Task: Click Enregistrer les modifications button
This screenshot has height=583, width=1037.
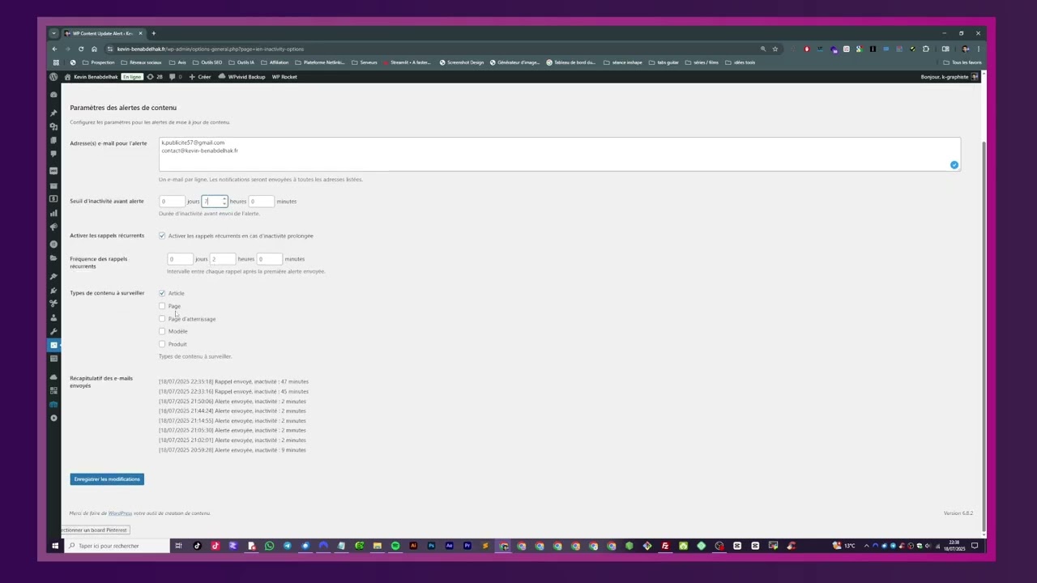Action: pos(107,479)
